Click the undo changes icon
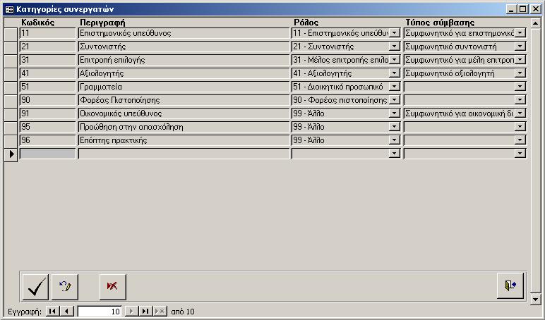 pos(65,285)
